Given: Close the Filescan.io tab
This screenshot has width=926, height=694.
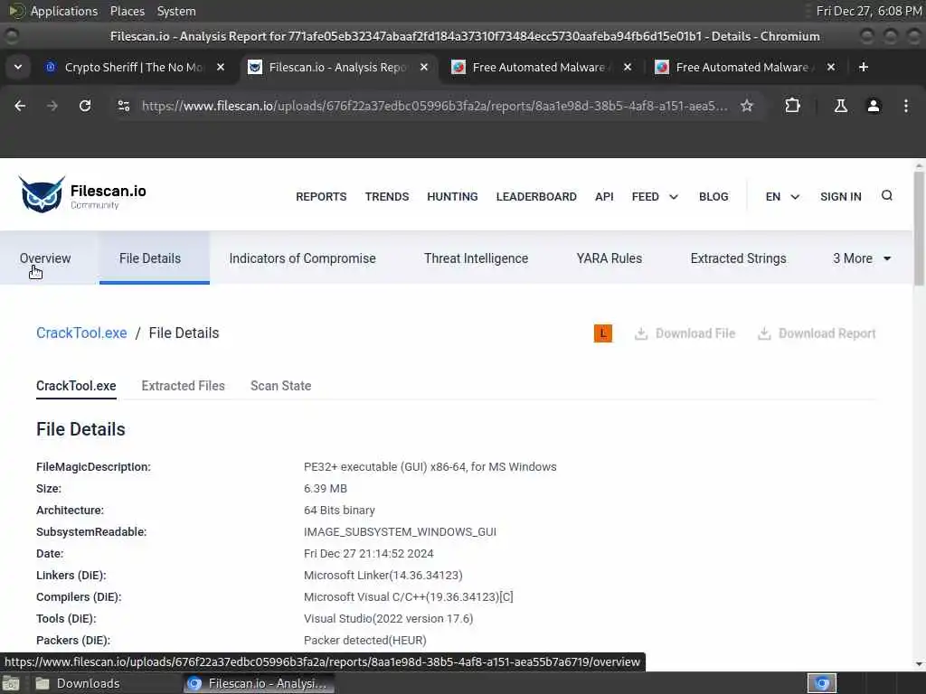Looking at the screenshot, I should point(424,67).
